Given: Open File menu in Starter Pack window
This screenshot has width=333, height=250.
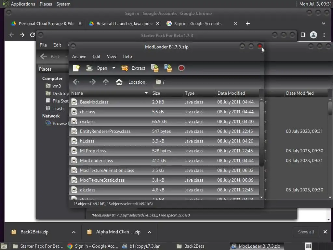Looking at the screenshot, I should click(x=43, y=45).
